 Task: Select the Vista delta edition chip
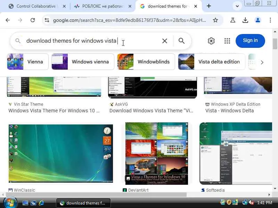point(212,62)
